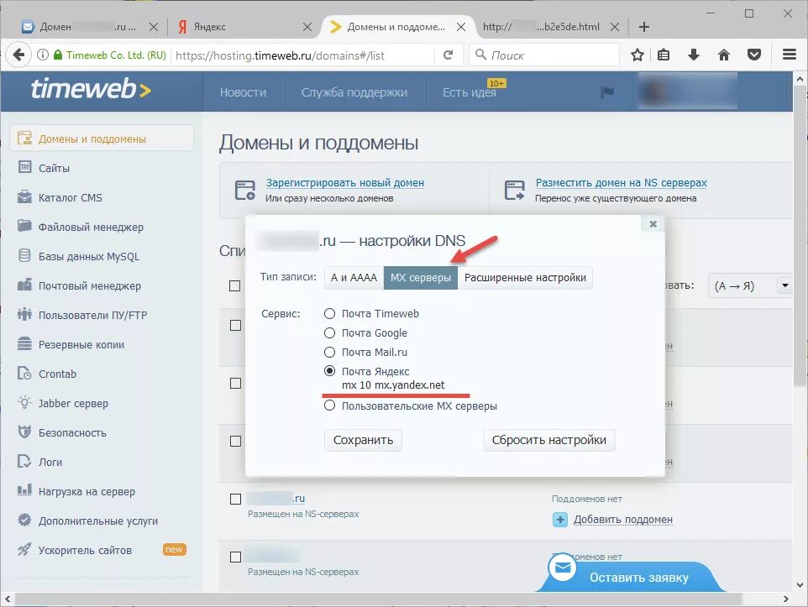Show site information icon in address bar
The width and height of the screenshot is (808, 607).
pyautogui.click(x=43, y=55)
